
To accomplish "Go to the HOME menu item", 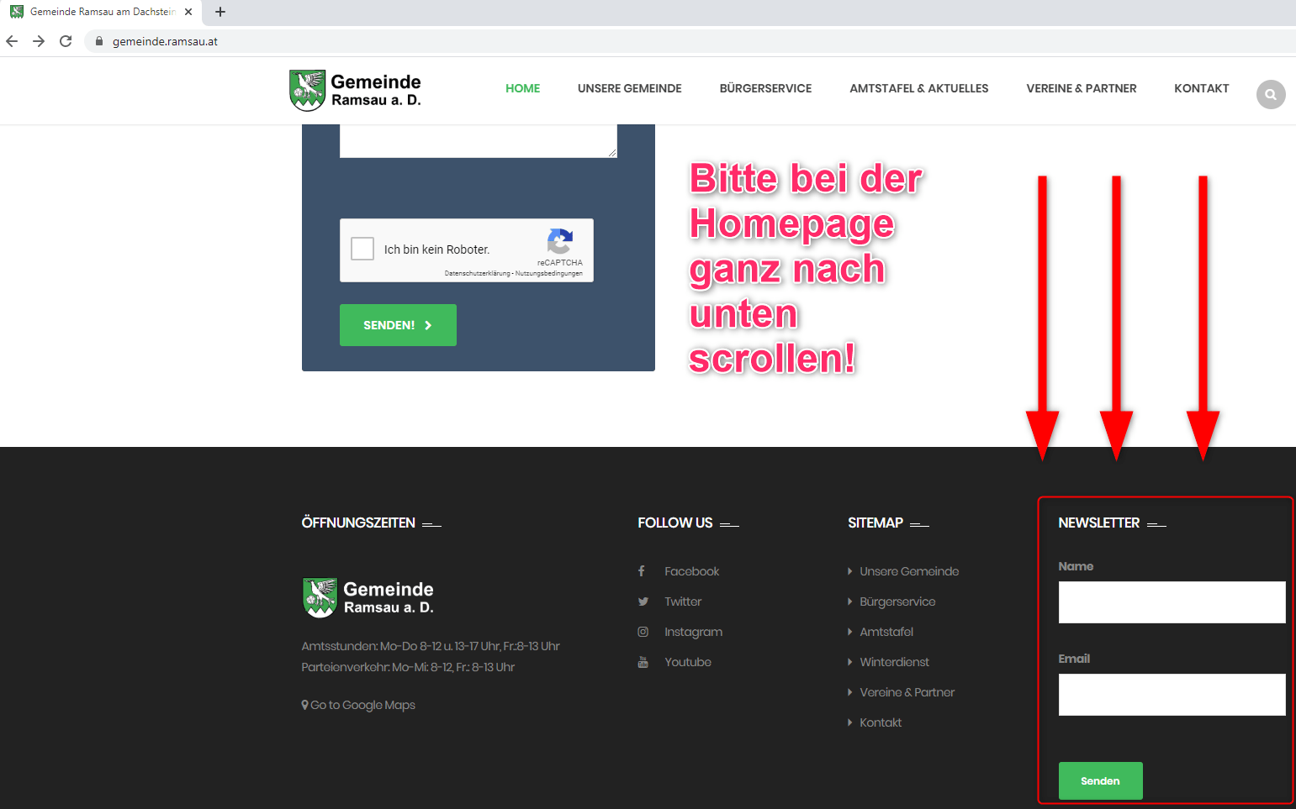I will pyautogui.click(x=522, y=88).
